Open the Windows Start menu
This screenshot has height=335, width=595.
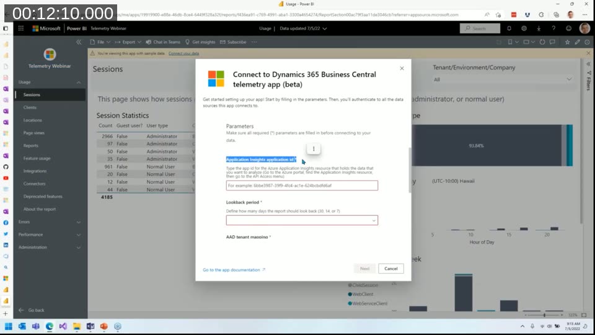pyautogui.click(x=8, y=326)
